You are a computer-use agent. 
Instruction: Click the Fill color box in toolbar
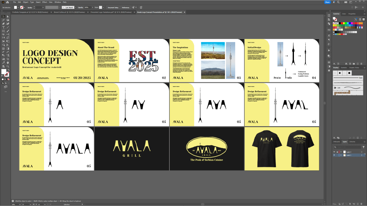[4, 72]
